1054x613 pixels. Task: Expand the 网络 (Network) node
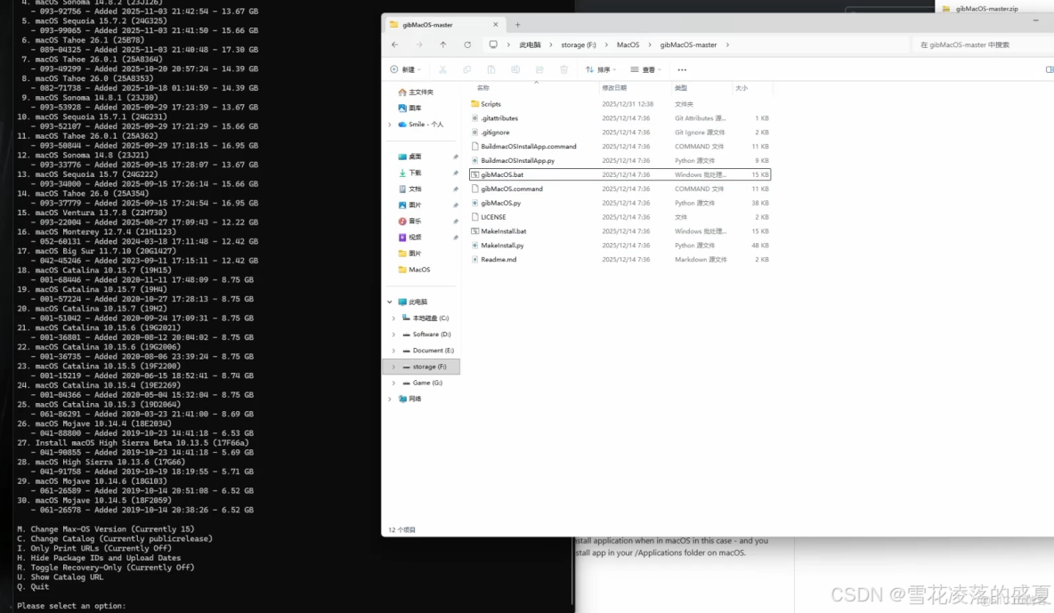coord(390,399)
